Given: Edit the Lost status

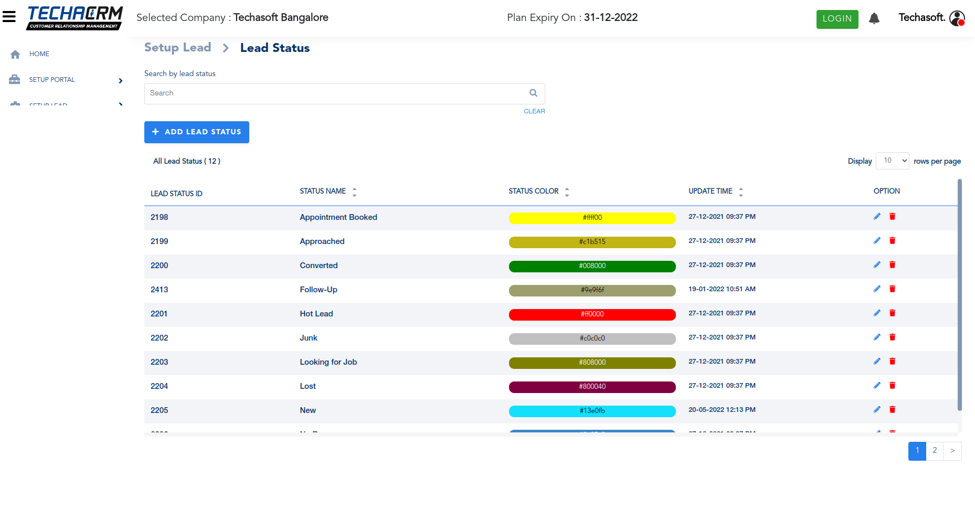Looking at the screenshot, I should (877, 386).
